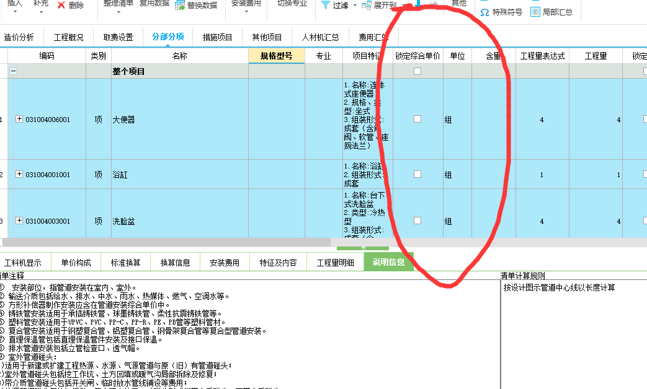This screenshot has width=647, height=389.
Task: Click the 特殊符号 button label
Action: [x=507, y=12]
